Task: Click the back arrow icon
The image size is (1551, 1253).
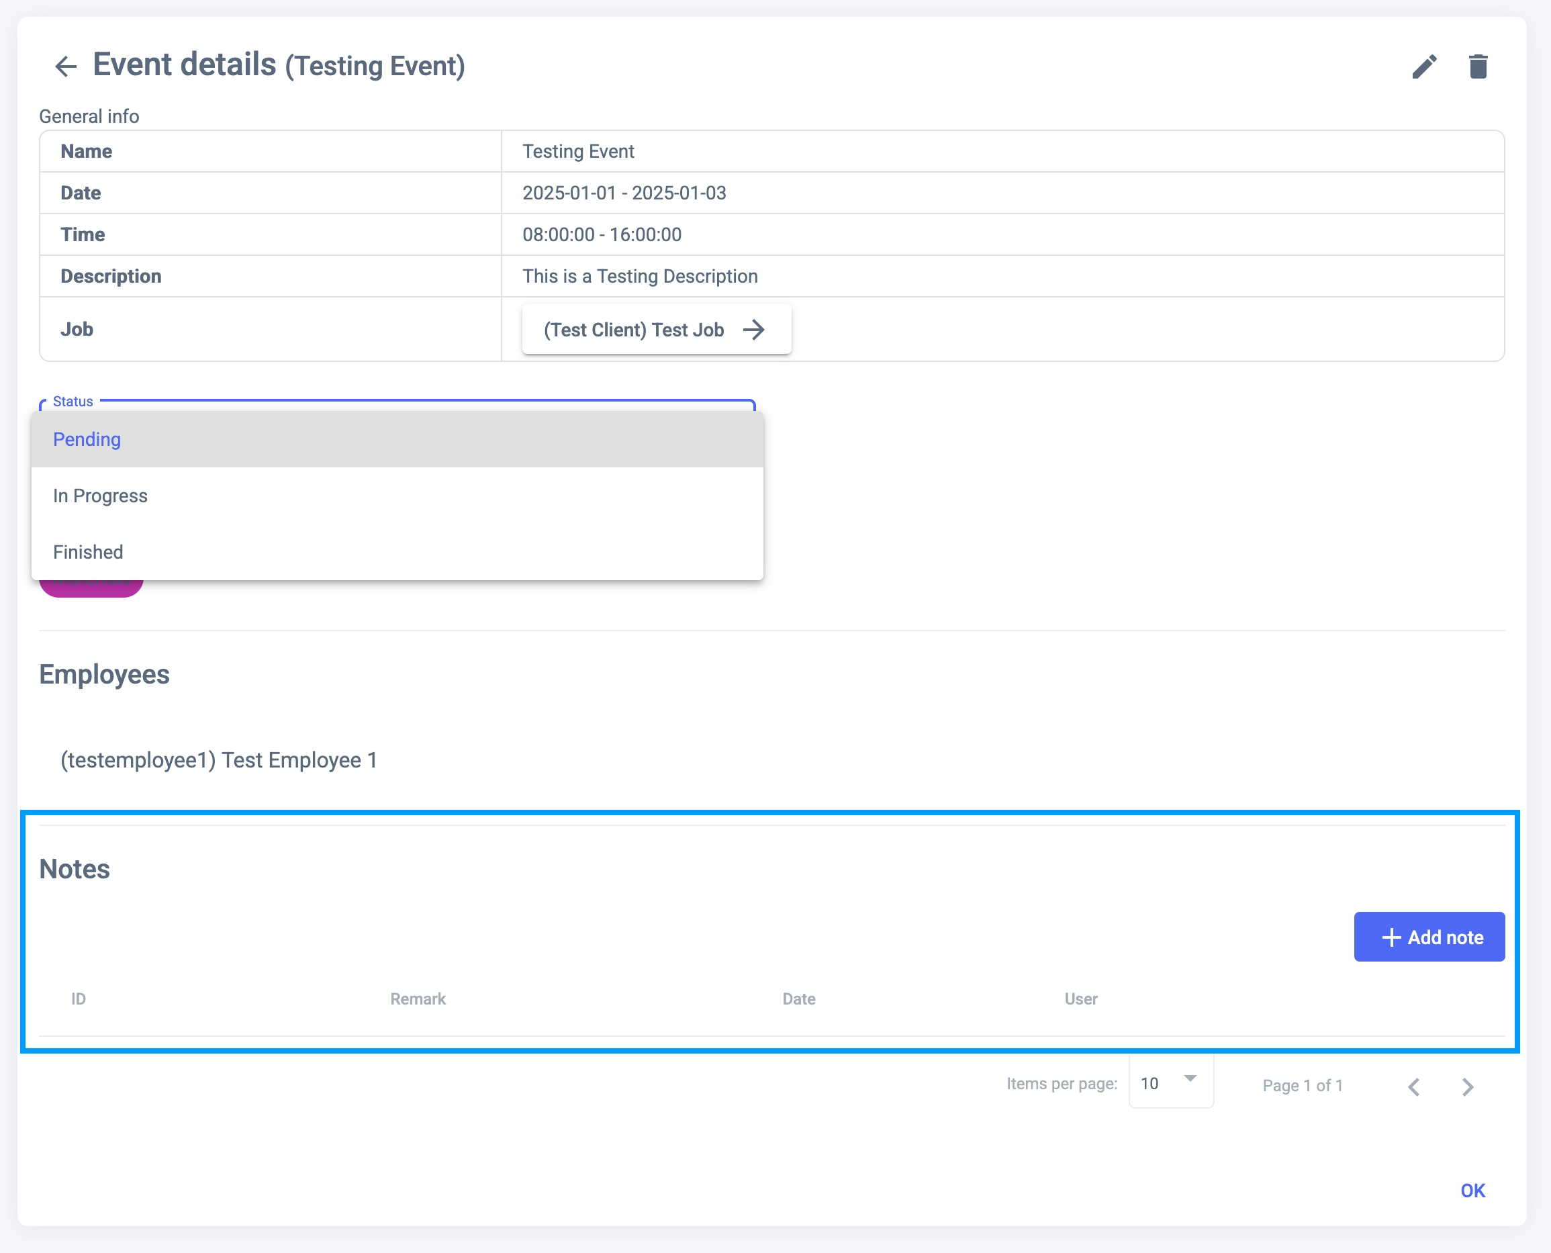Action: point(66,66)
